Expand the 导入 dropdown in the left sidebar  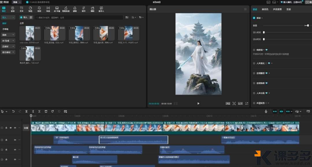click(8, 18)
